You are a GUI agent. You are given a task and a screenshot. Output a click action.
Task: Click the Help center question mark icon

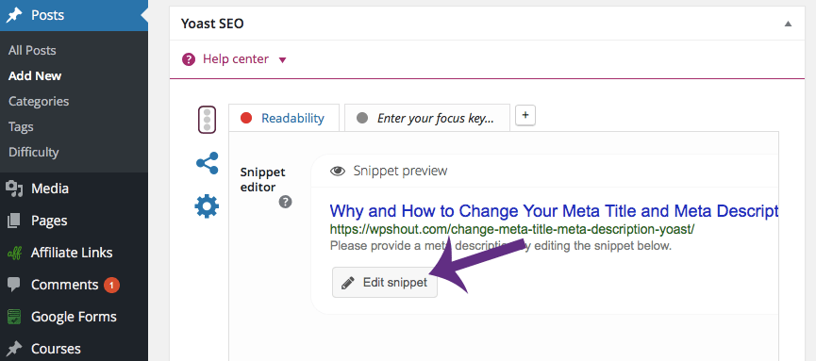[x=189, y=59]
